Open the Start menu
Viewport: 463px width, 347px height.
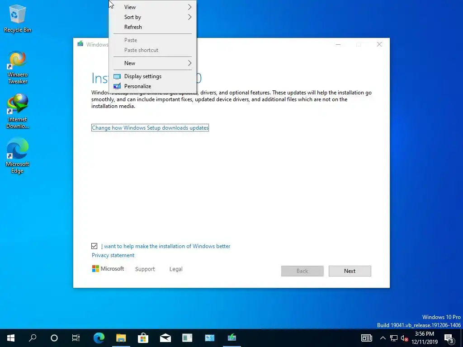(x=11, y=338)
